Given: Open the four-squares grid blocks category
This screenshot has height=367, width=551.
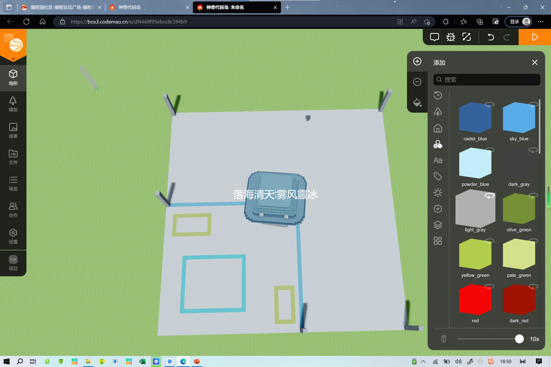Looking at the screenshot, I should point(438,241).
